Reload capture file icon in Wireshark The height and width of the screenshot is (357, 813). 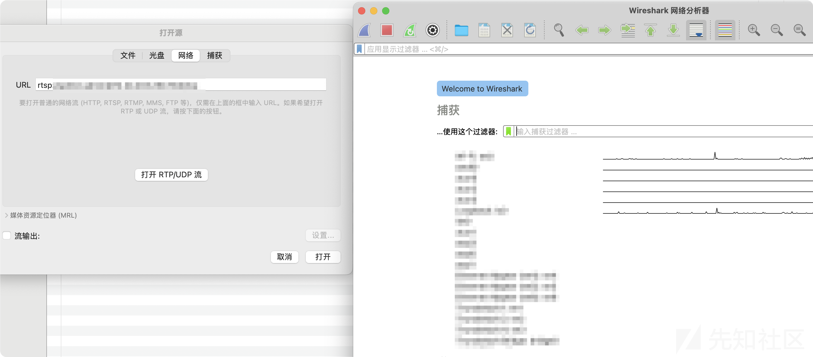point(530,30)
